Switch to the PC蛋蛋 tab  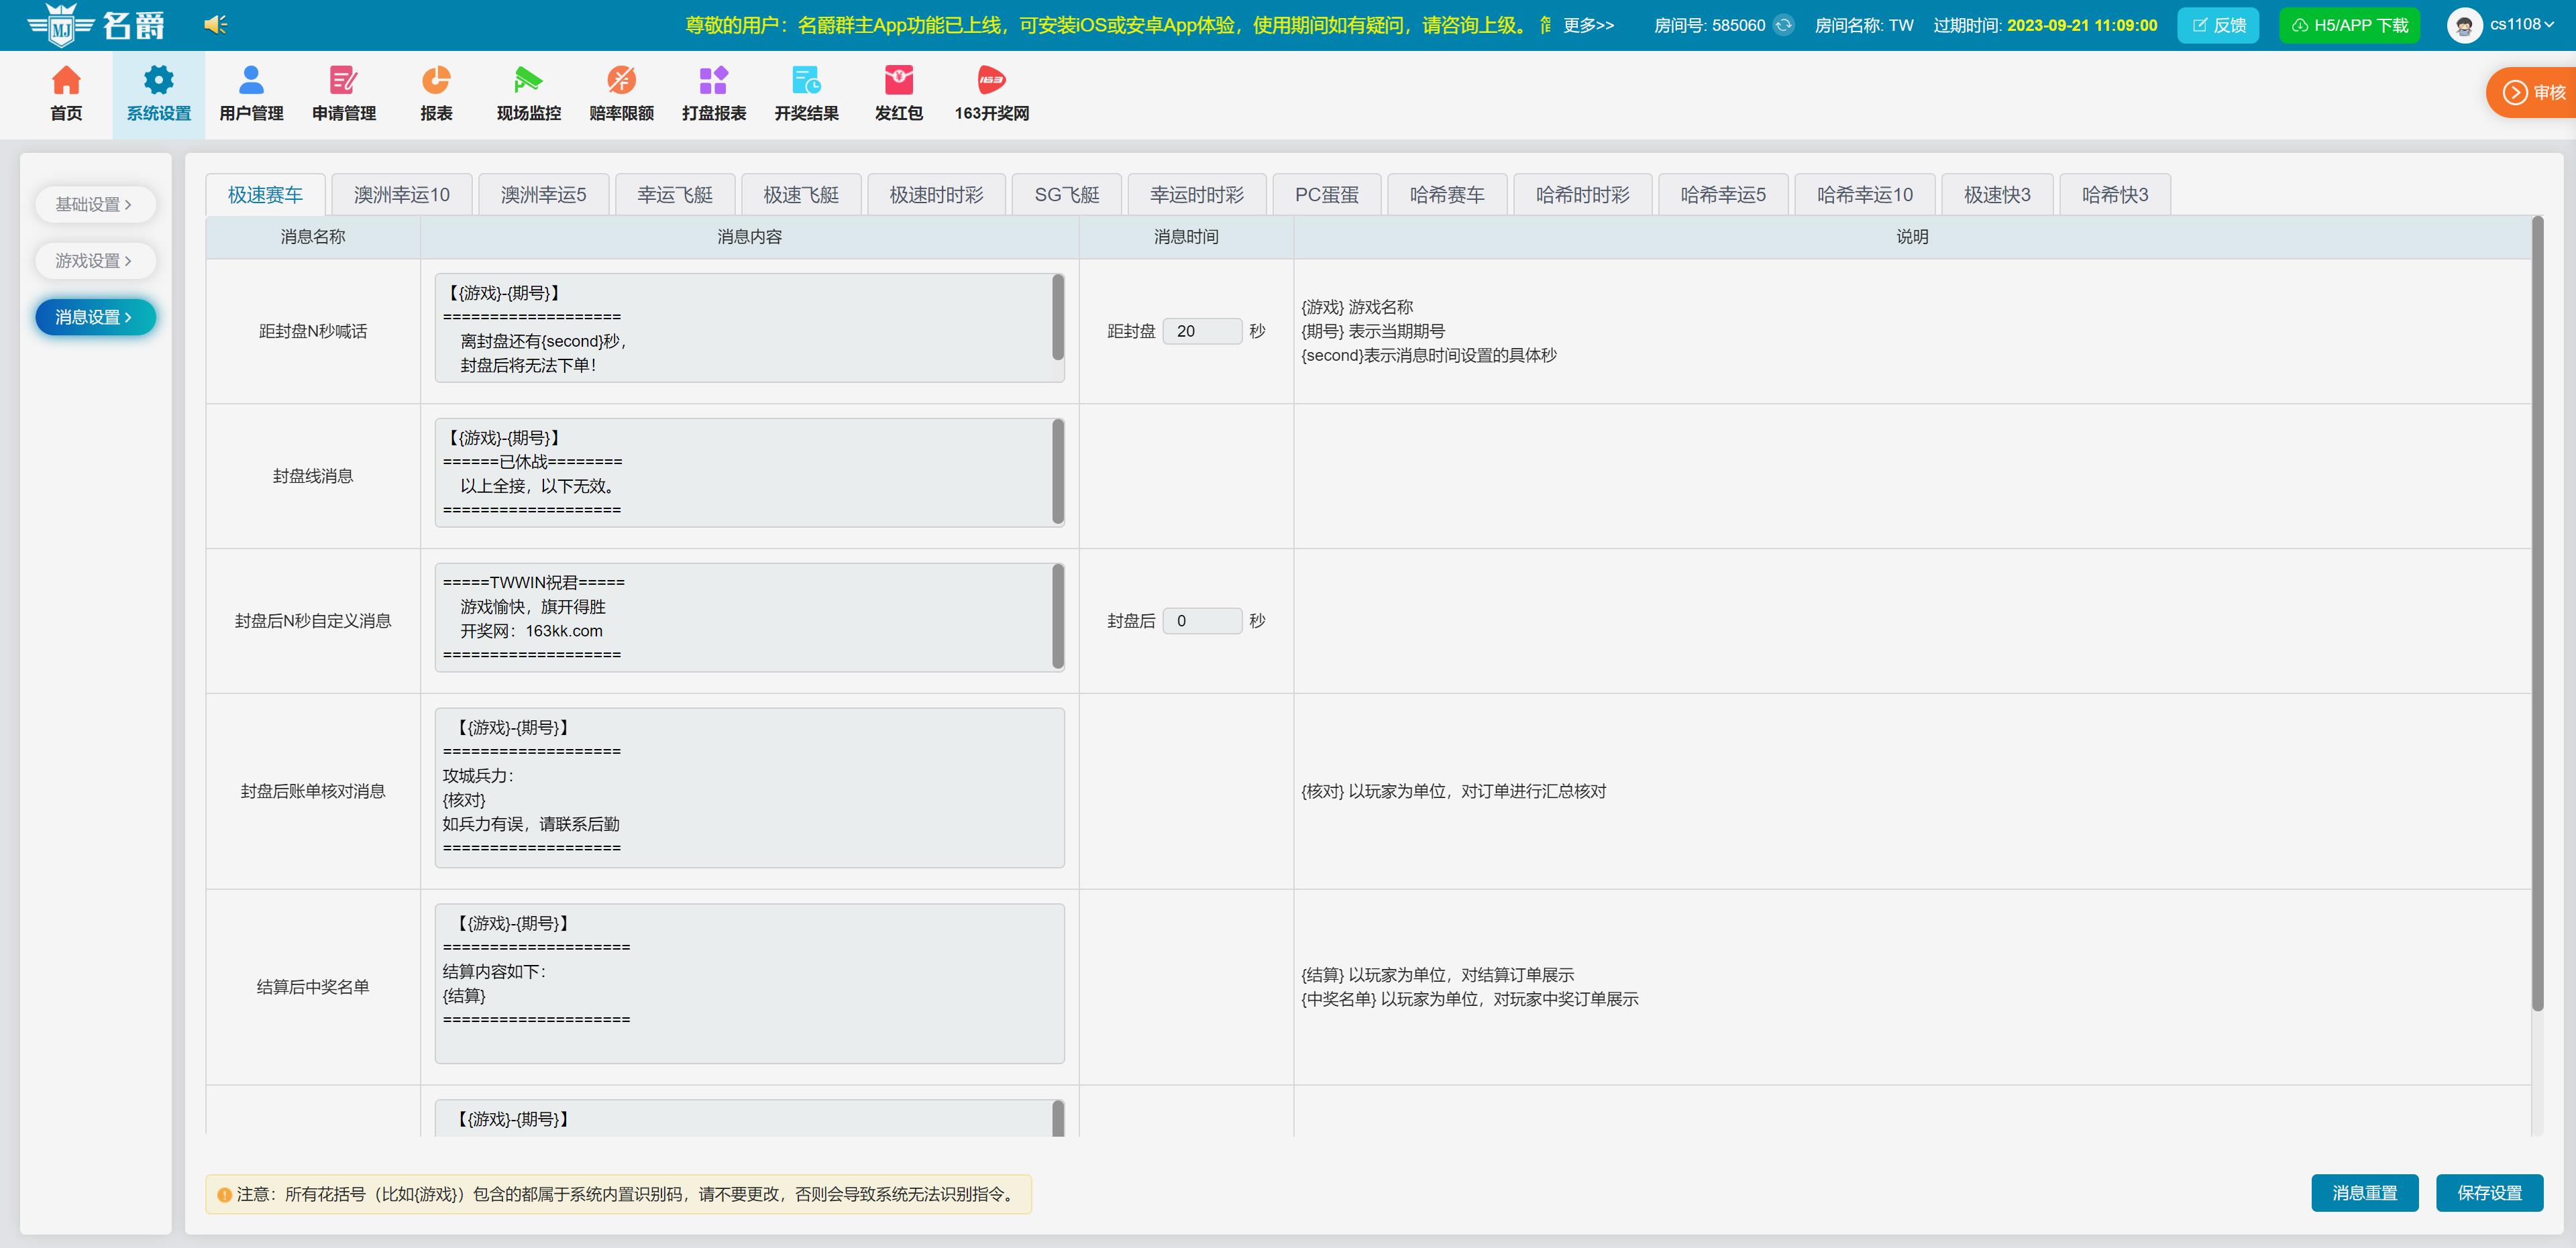(x=1326, y=195)
